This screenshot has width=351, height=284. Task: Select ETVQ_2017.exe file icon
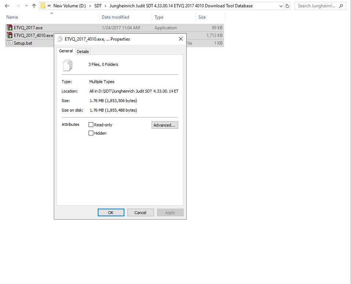[10, 27]
